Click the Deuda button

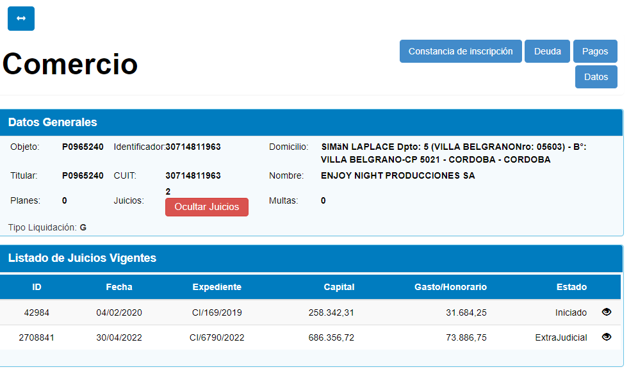pyautogui.click(x=547, y=51)
